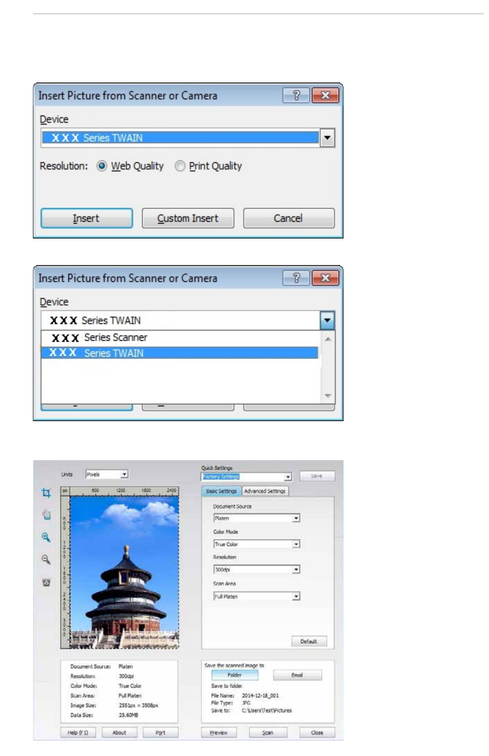Click the JPG file type value
The height and width of the screenshot is (756, 489).
[246, 703]
